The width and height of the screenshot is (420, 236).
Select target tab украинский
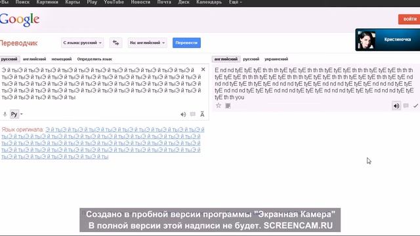point(276,59)
